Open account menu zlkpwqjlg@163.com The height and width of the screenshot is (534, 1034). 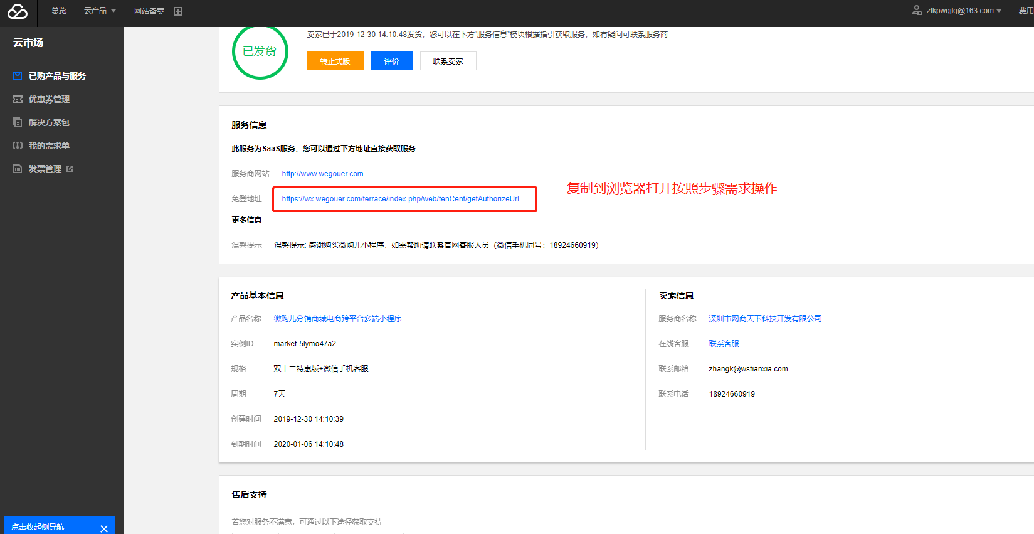pos(963,11)
